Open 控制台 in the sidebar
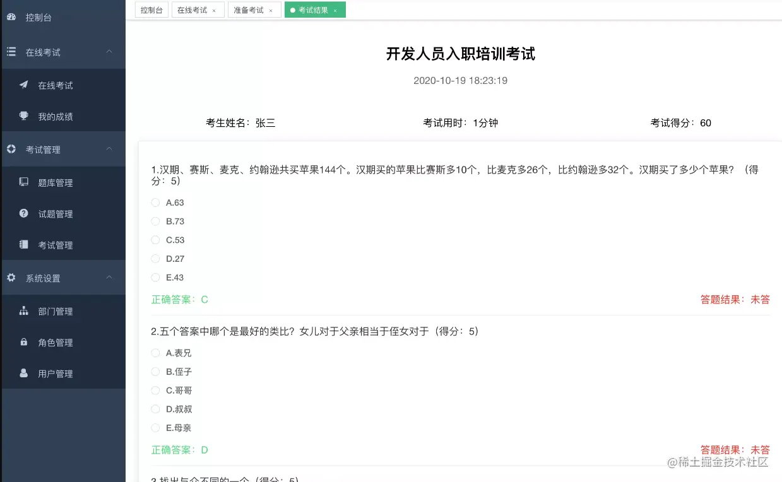782x482 pixels. tap(62, 18)
